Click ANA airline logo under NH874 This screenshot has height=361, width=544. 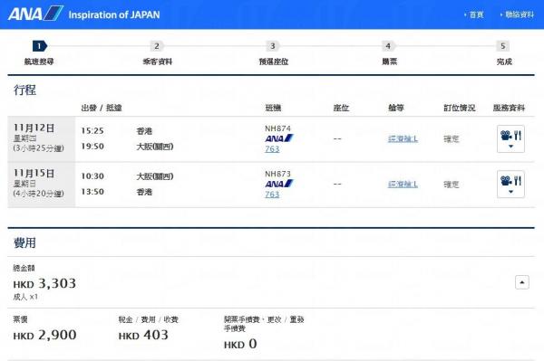click(x=279, y=138)
